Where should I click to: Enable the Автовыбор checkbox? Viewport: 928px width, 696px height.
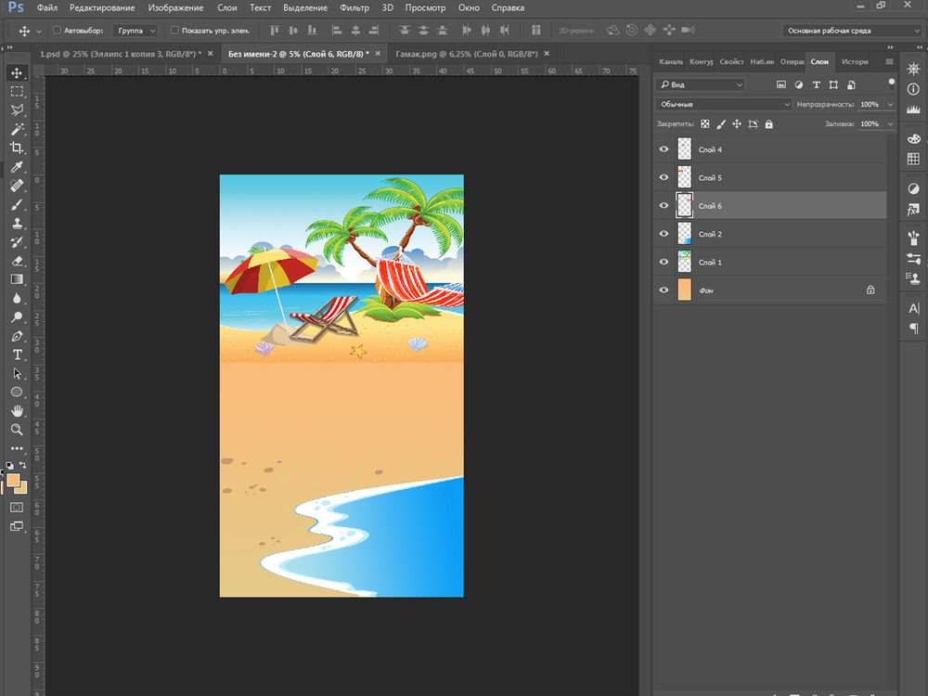pos(57,31)
